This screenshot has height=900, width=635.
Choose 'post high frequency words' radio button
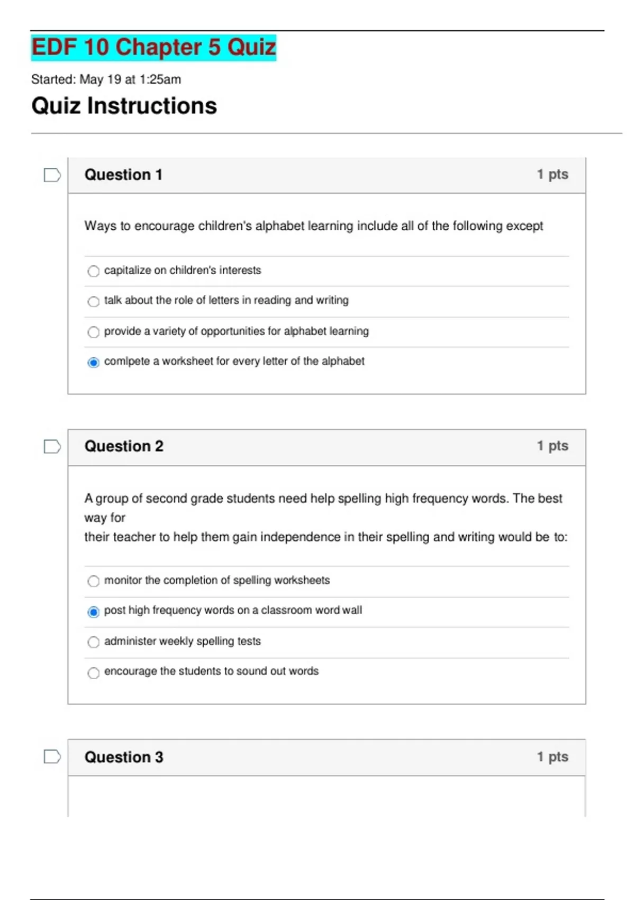click(x=94, y=611)
